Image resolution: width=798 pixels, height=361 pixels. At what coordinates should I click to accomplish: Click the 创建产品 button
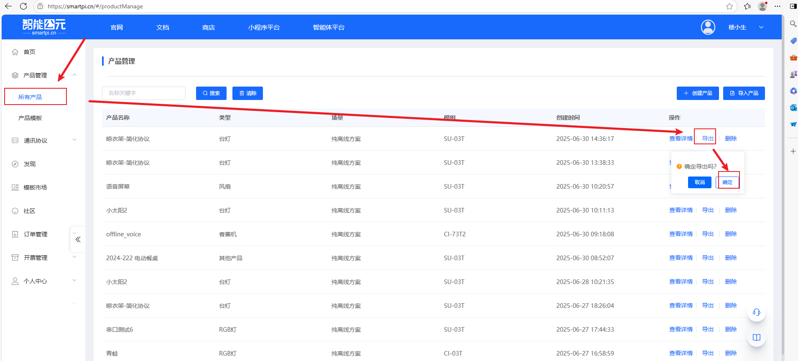point(697,93)
